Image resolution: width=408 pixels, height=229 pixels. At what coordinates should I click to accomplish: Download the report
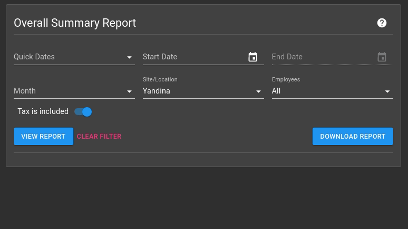[353, 137]
